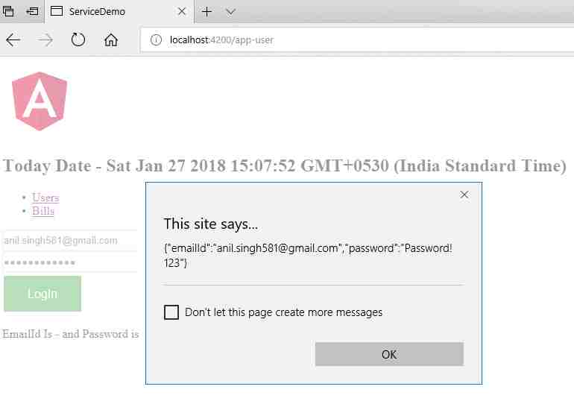This screenshot has height=404, width=574.
Task: Click the set tabs aside icon
Action: 32,11
